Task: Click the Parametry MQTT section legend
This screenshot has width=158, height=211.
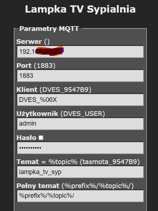Action: click(x=49, y=29)
